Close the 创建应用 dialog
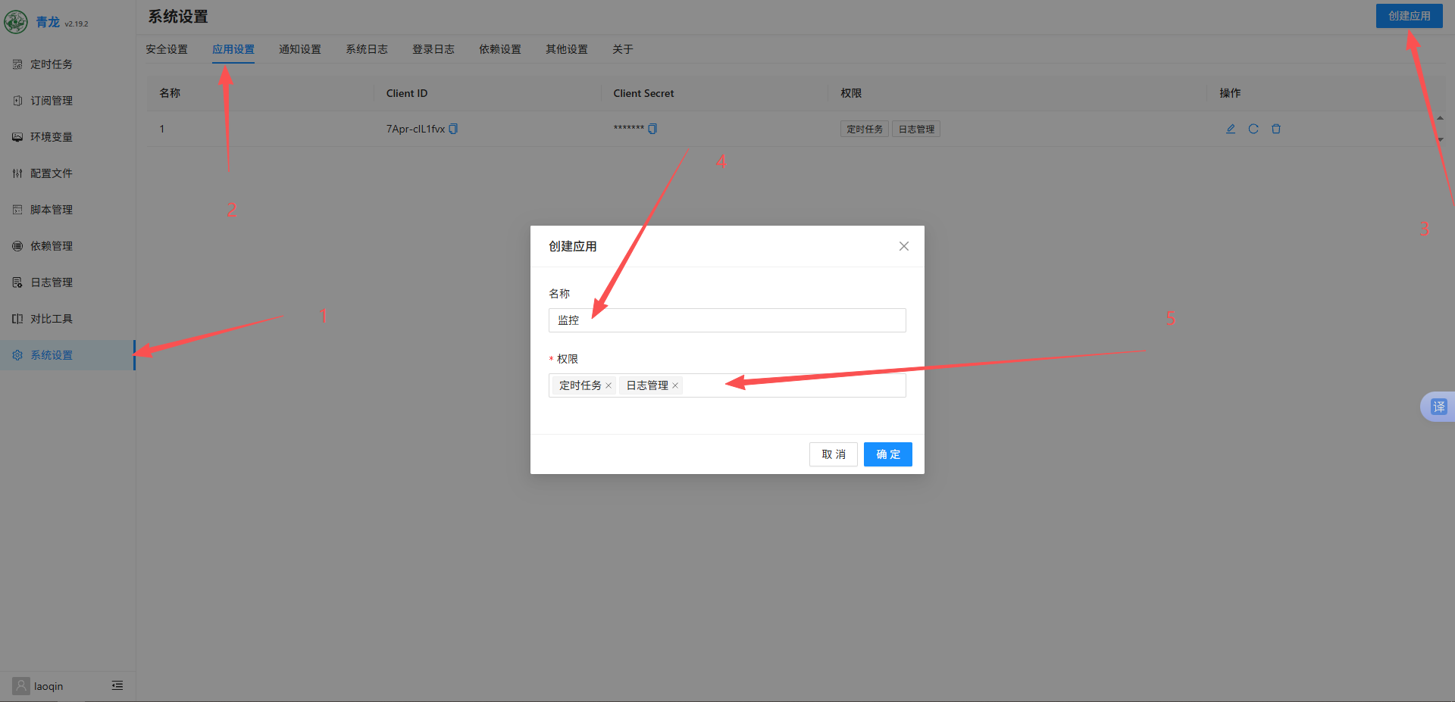The width and height of the screenshot is (1455, 702). (x=903, y=246)
